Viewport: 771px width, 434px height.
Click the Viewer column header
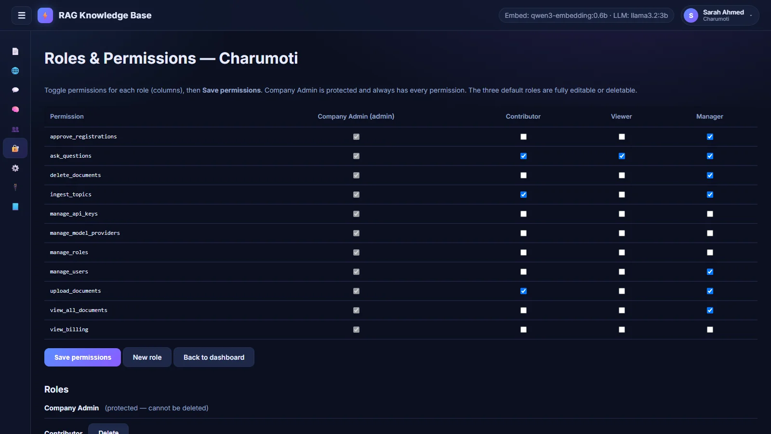622,116
